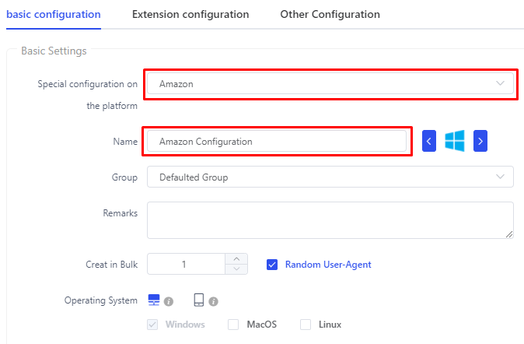Viewport: 524px width, 344px height.
Task: Click the Random User-Agent link text
Action: point(328,265)
